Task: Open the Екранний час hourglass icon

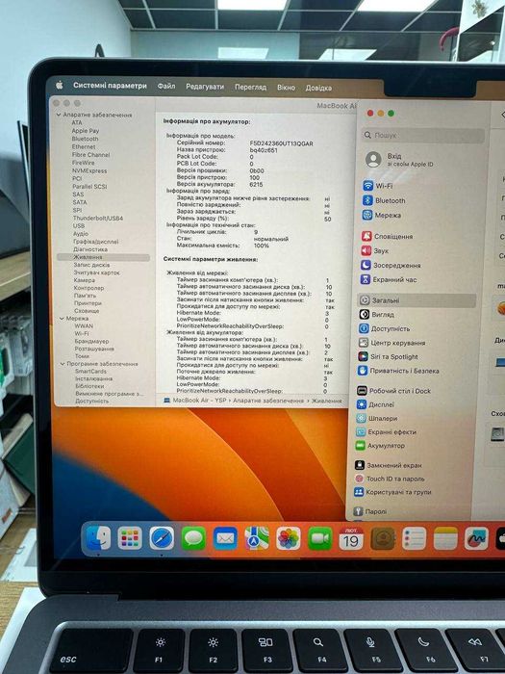Action: coord(365,279)
